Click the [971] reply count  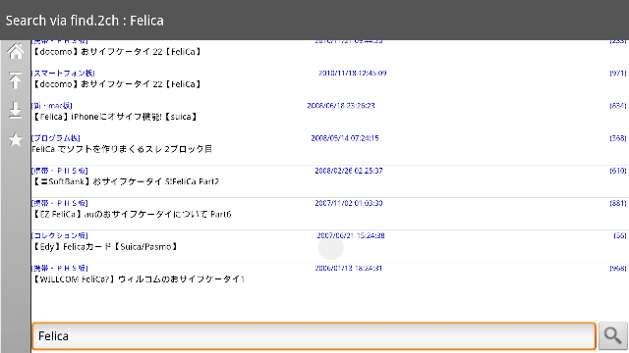coord(618,74)
